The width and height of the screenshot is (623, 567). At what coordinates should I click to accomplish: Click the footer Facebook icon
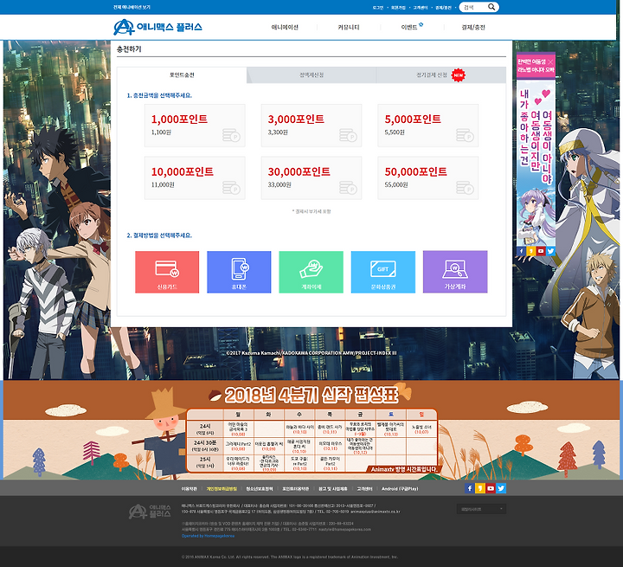click(470, 488)
